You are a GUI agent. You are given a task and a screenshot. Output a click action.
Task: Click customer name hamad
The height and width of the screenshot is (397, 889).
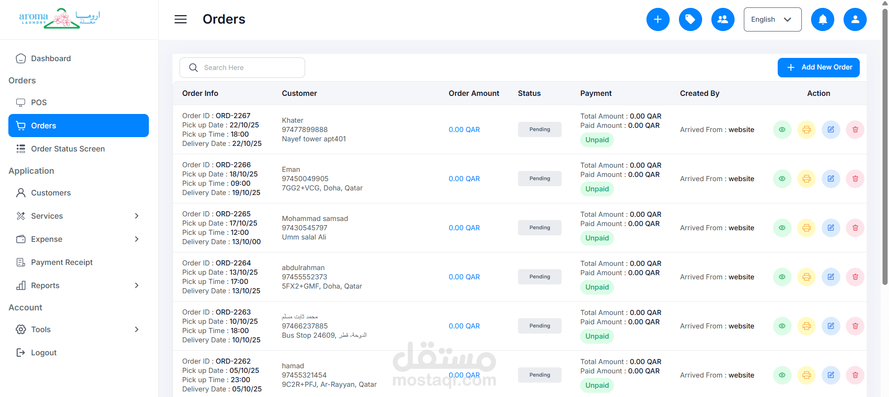[293, 366]
